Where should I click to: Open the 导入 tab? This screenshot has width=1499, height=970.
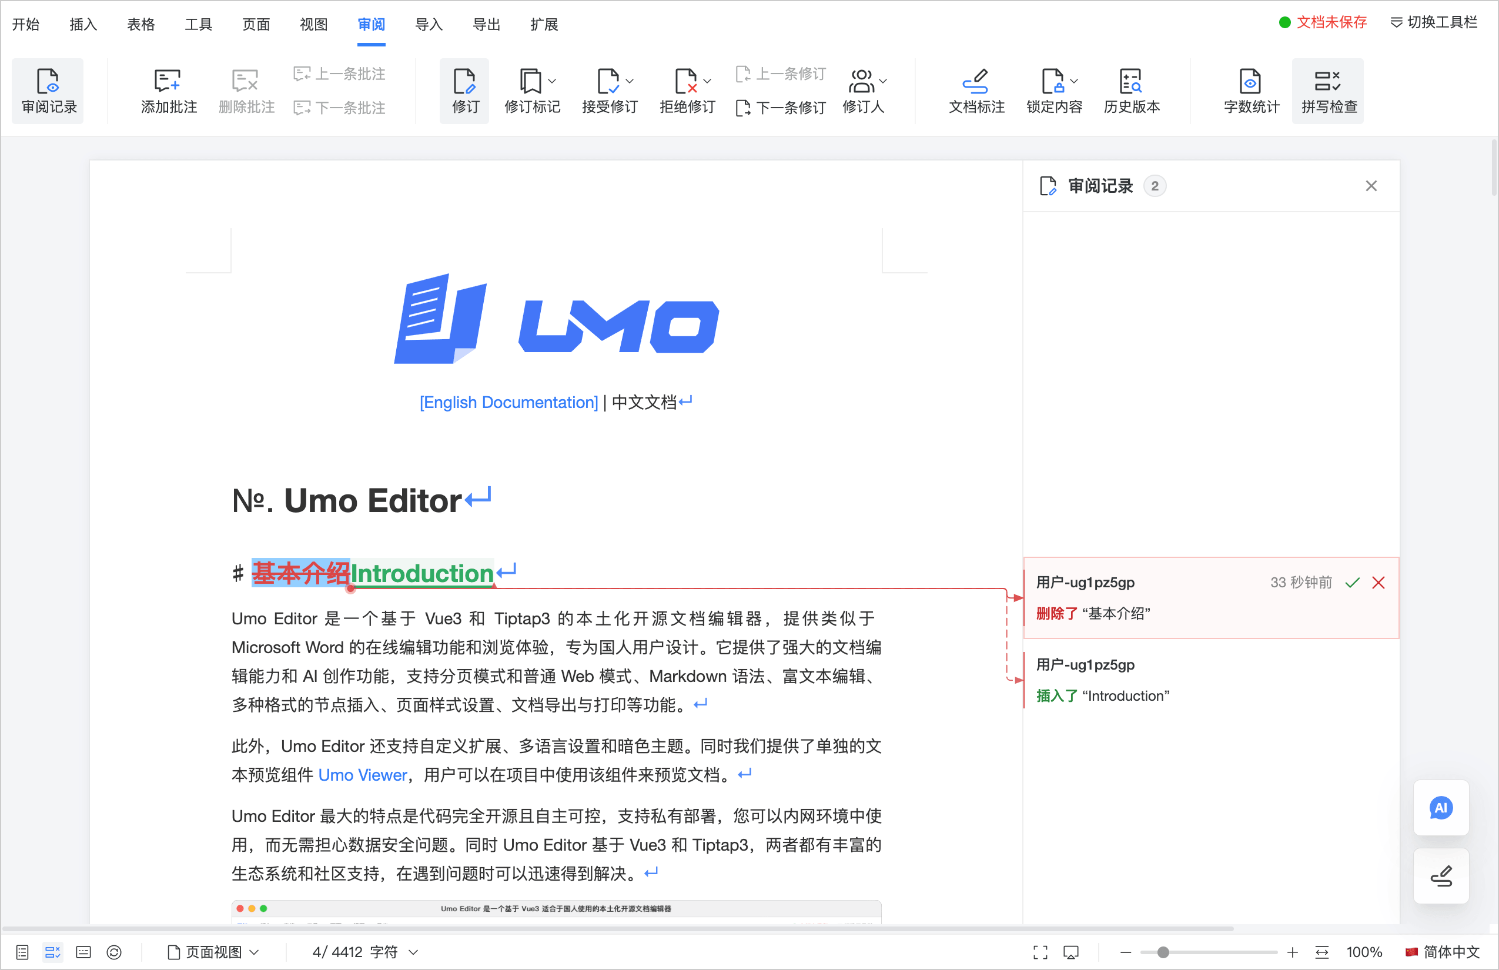(429, 25)
